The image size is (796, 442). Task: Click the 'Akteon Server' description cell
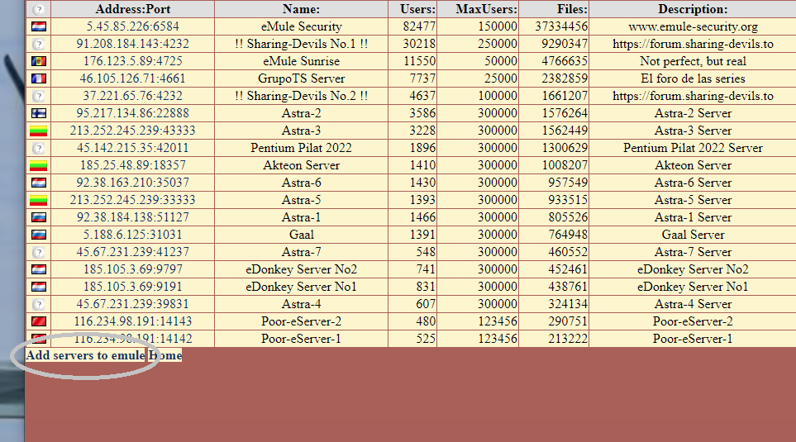pyautogui.click(x=693, y=165)
